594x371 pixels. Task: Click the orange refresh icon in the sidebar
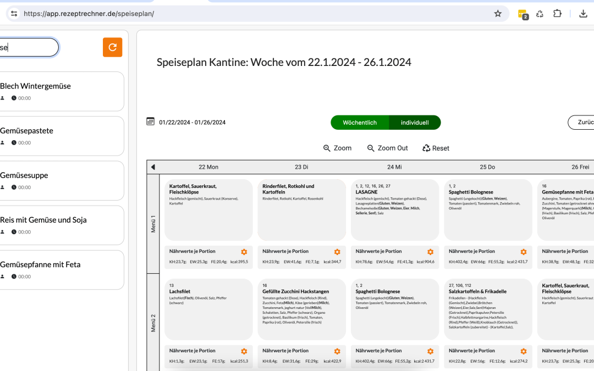112,47
